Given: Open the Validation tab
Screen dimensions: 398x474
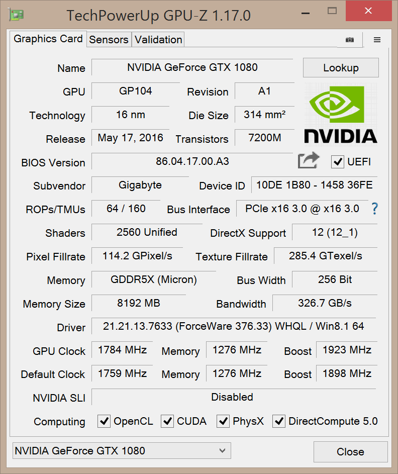Looking at the screenshot, I should pos(158,39).
